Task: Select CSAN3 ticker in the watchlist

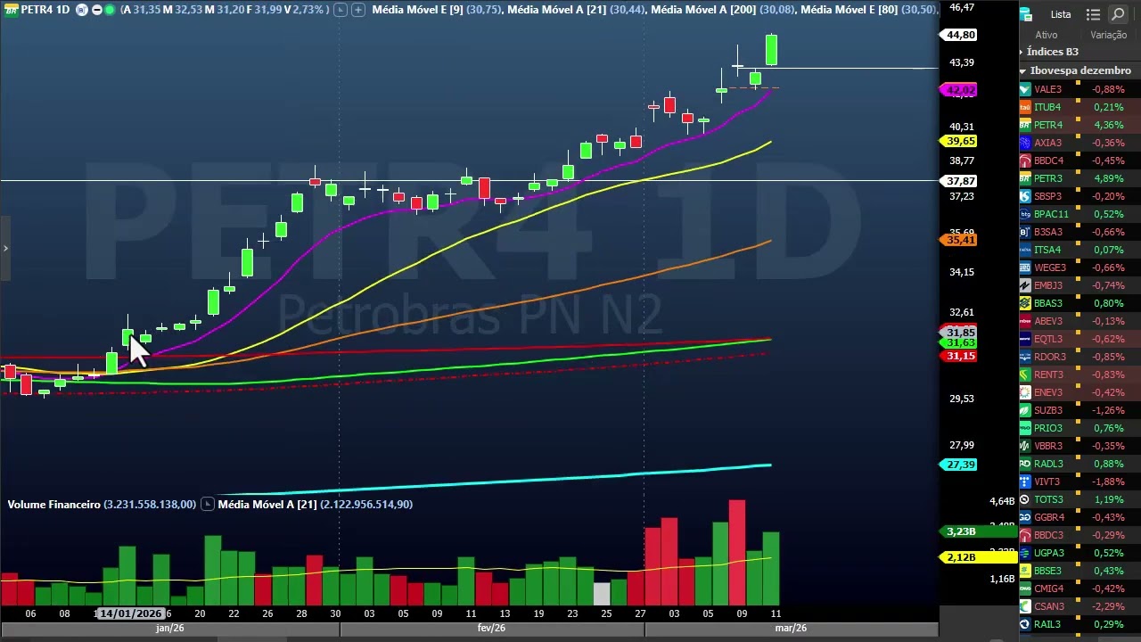Action: (1048, 606)
